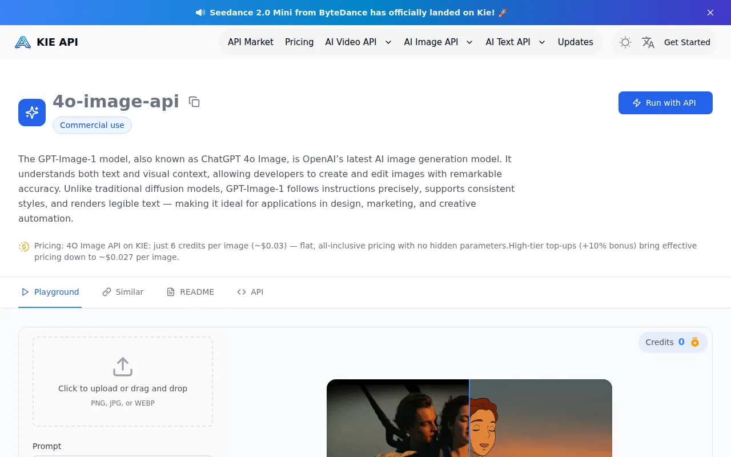Screen dimensions: 731x457
Task: Click the GPT-Image-1 model description paragraph
Action: [267, 189]
